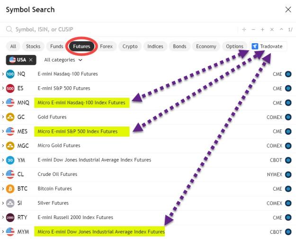Select Micro E-mini Dow Jones Industrial Average Index Futures
Viewport: 296px width, 239px height.
101,232
